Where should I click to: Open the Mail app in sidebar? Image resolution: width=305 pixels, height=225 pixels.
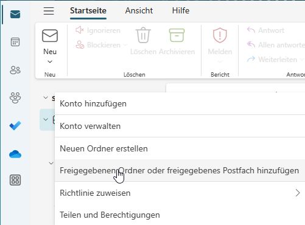(x=15, y=15)
